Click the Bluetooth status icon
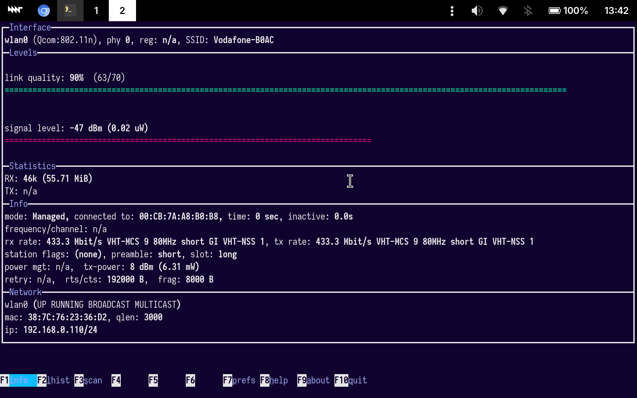Screen dimensions: 637x398 (528, 11)
